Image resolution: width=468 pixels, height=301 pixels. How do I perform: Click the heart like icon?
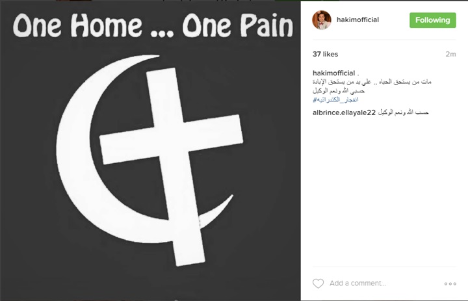click(318, 283)
